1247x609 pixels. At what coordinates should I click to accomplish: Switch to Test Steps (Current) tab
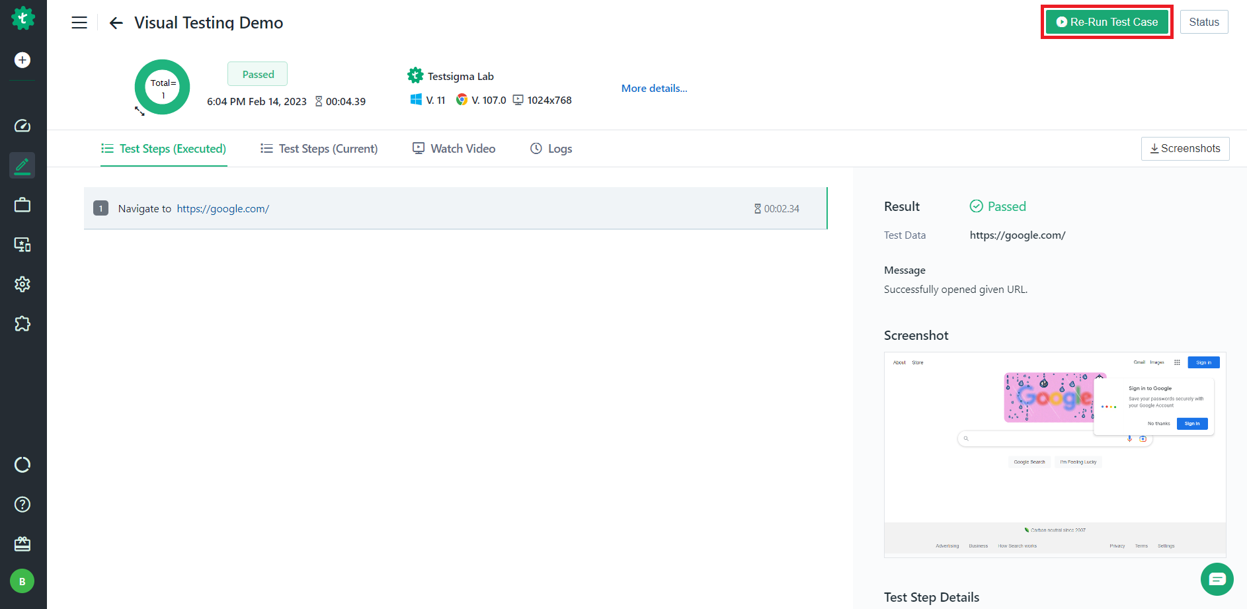click(319, 149)
